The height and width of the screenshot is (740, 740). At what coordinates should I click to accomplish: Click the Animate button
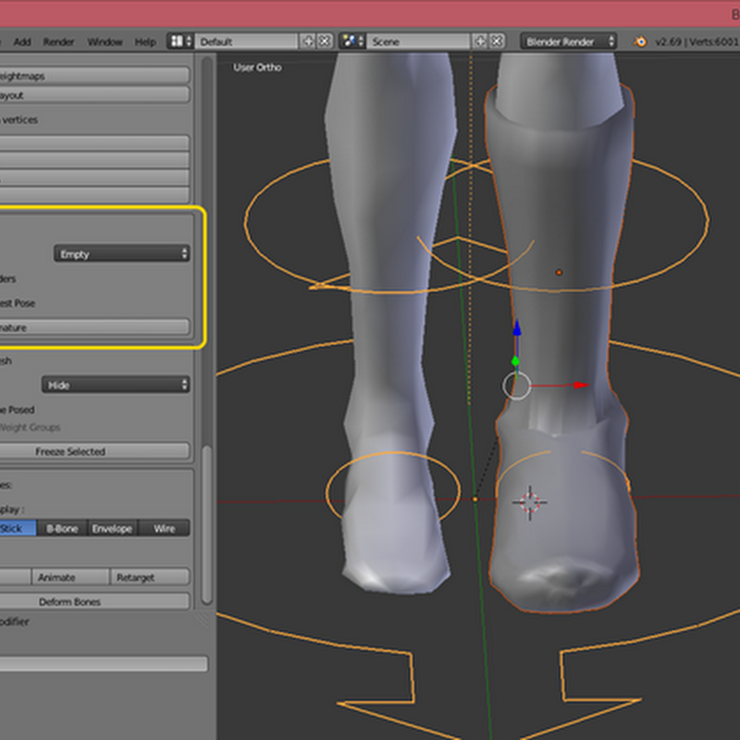tap(70, 576)
